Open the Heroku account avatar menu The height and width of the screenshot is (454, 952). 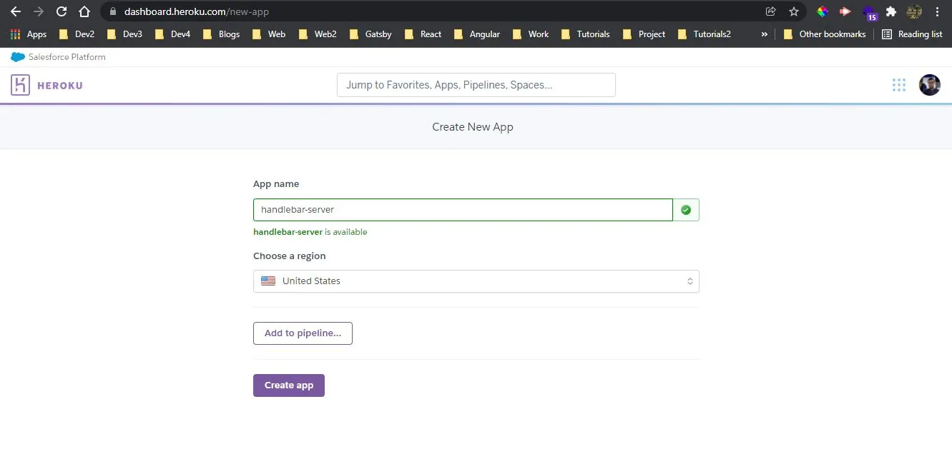929,85
